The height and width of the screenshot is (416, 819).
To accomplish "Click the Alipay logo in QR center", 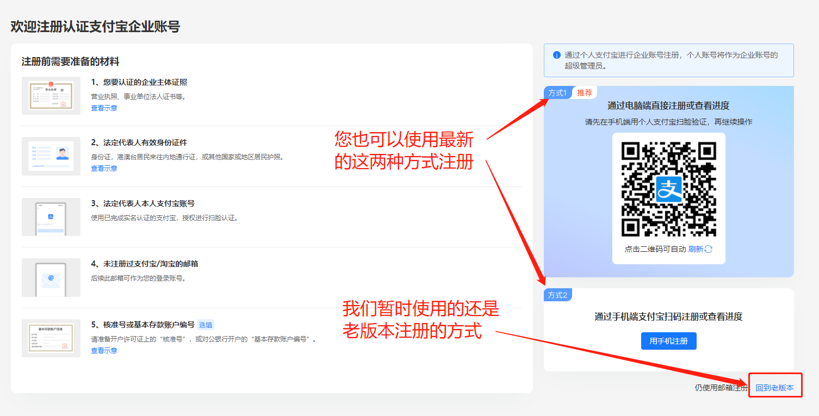I will point(668,189).
